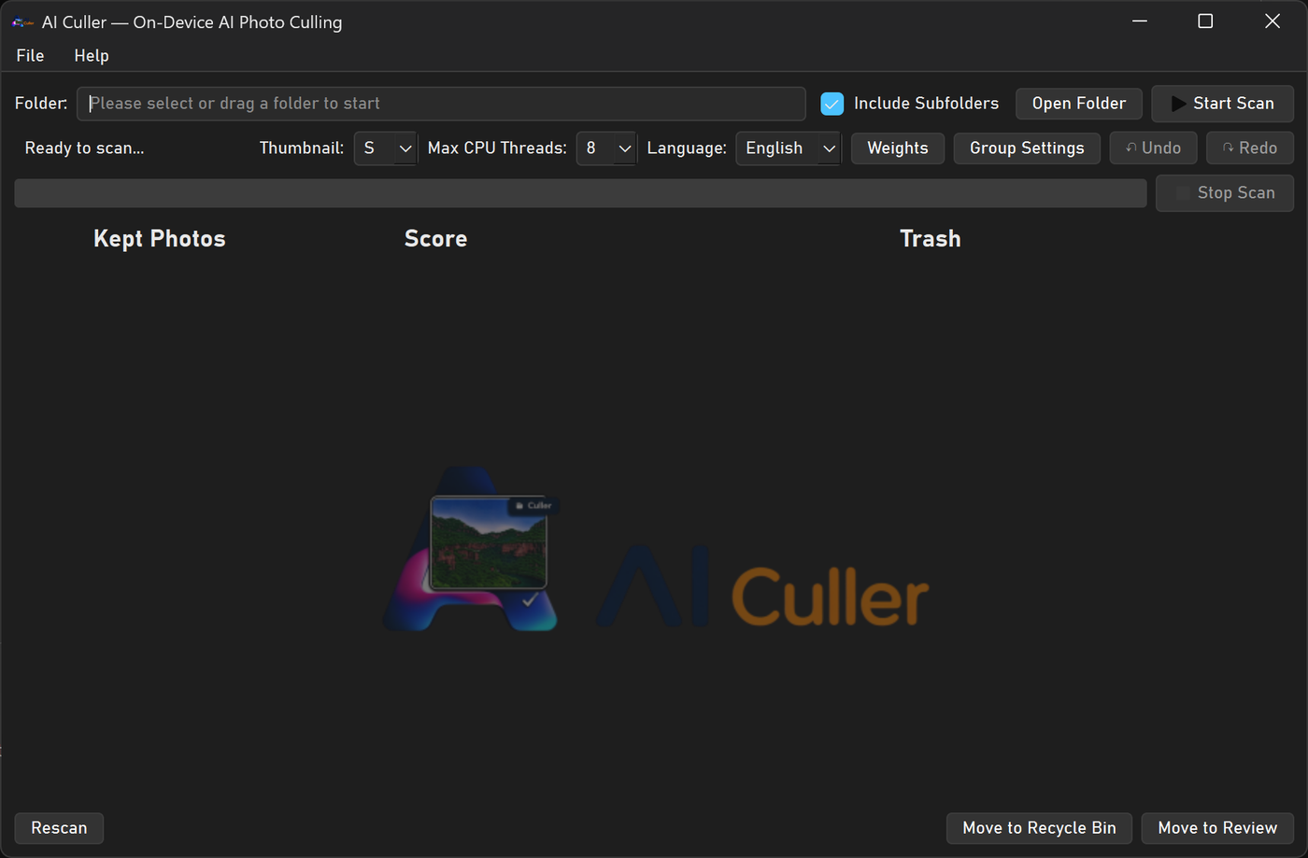
Task: Open the Language dropdown showing English
Action: (789, 148)
